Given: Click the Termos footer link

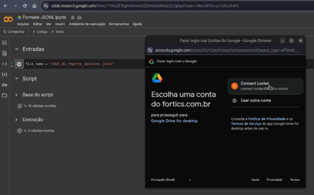Looking at the screenshot, I should coord(295,180).
